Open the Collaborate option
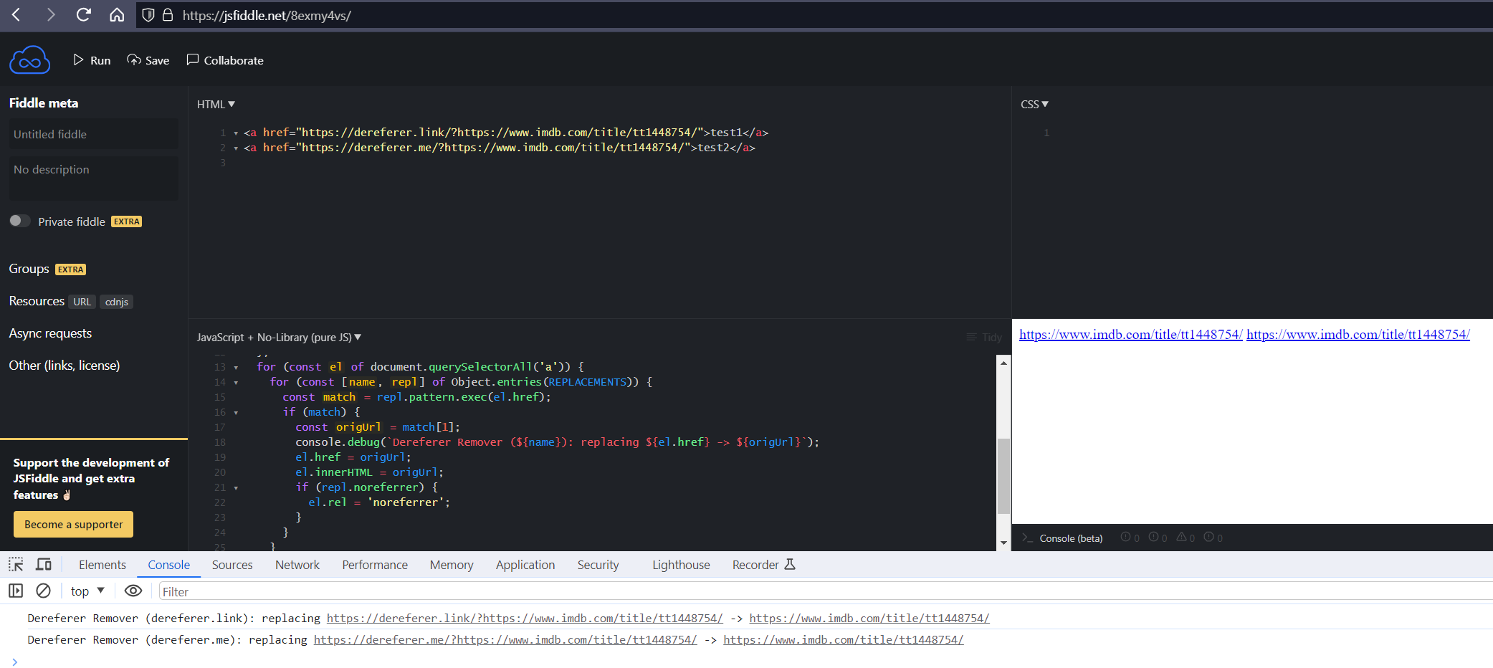The width and height of the screenshot is (1493, 668). (x=225, y=60)
